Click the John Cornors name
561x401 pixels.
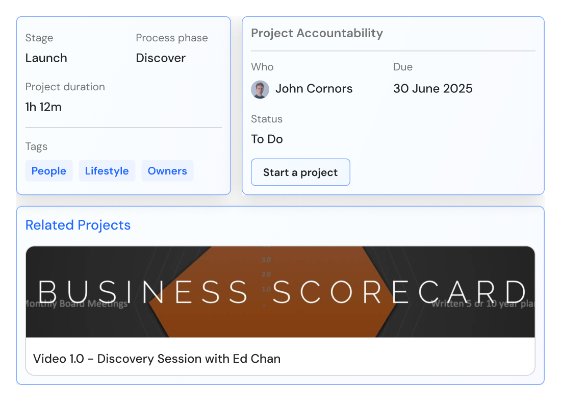(314, 88)
